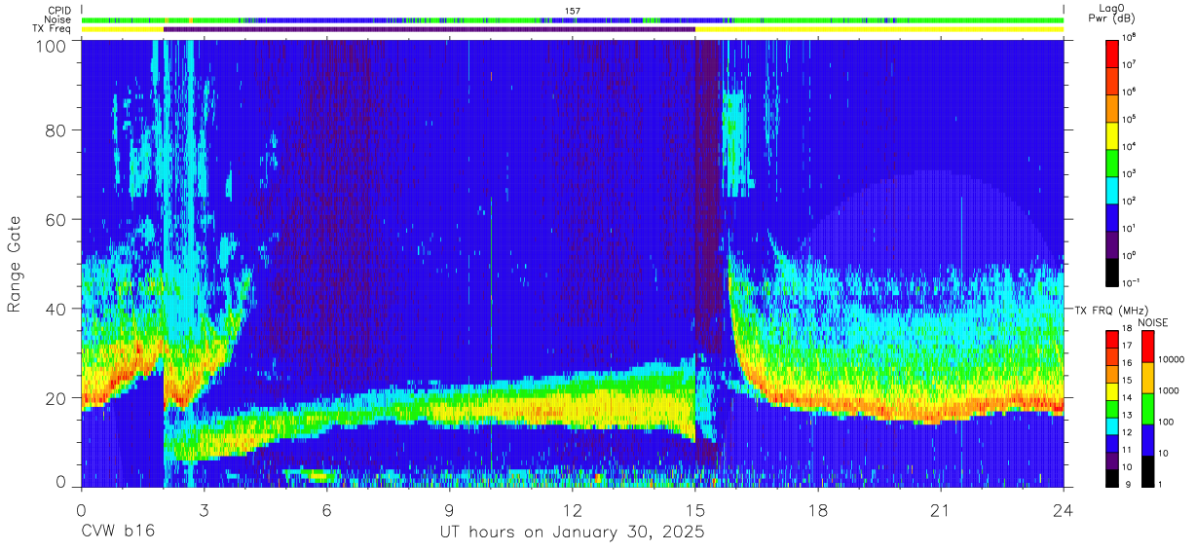This screenshot has width=1196, height=552.
Task: Pick the green segment of the NOISE colorbar
Action: click(1147, 409)
